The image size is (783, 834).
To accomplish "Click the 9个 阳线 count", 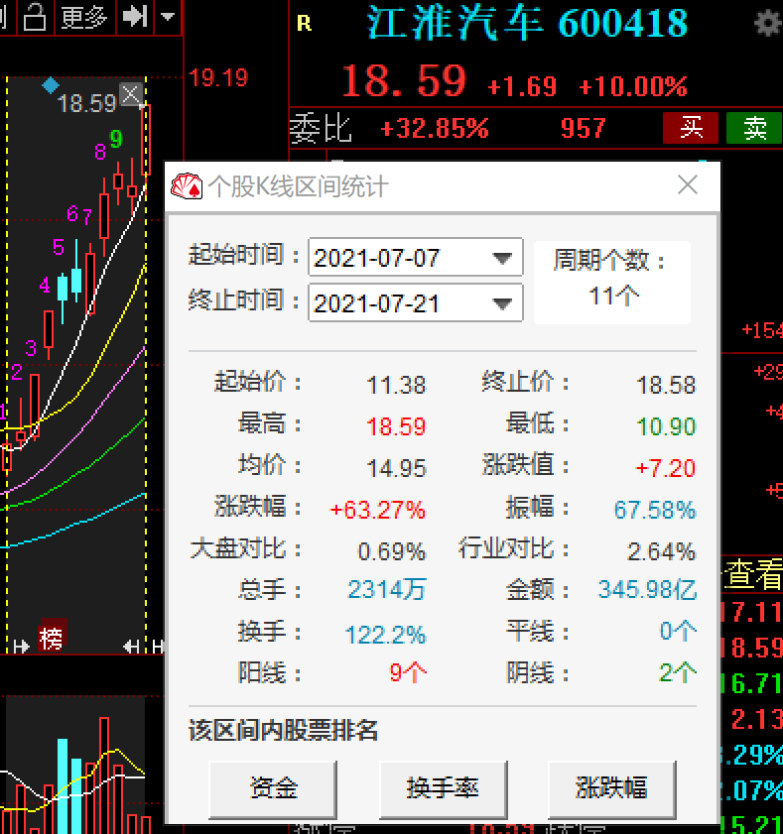I will click(x=408, y=672).
